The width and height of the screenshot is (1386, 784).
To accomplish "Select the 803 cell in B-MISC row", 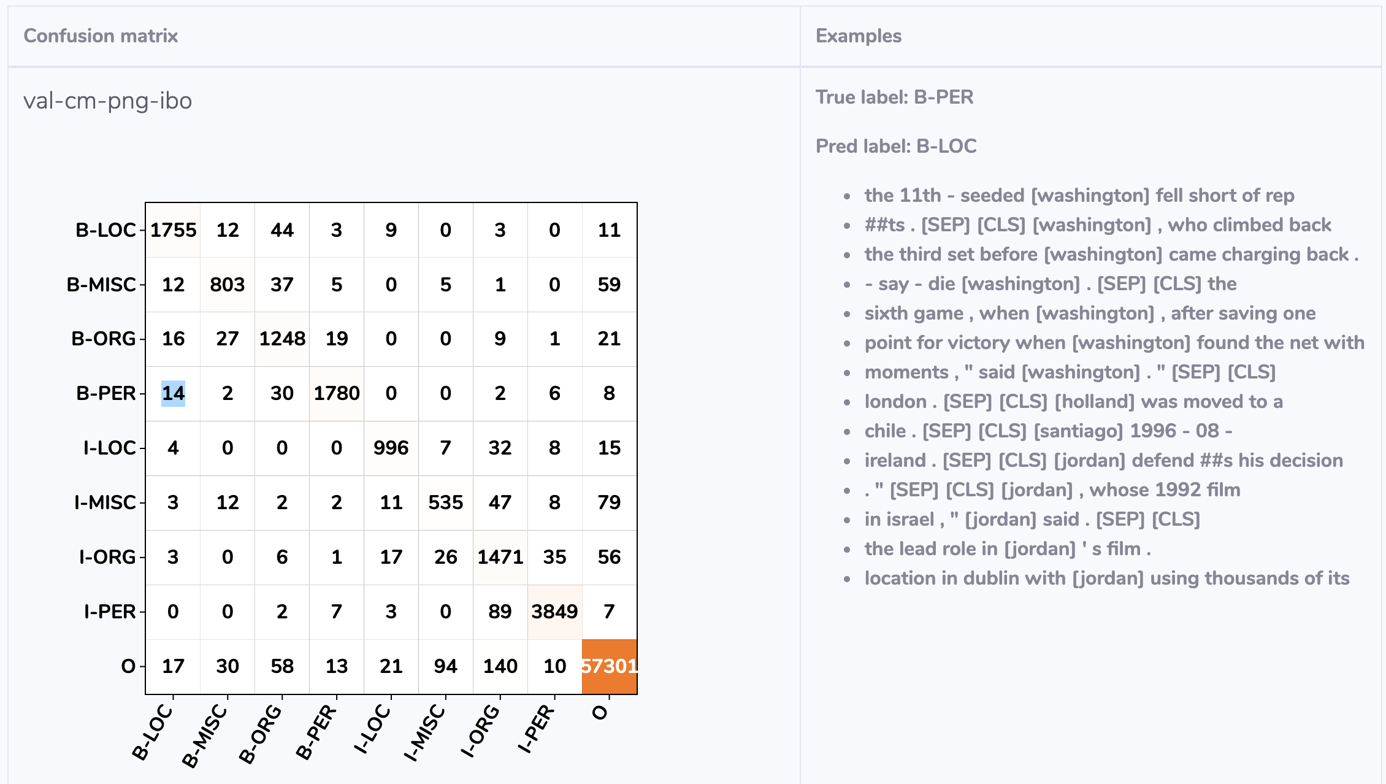I will pyautogui.click(x=228, y=285).
